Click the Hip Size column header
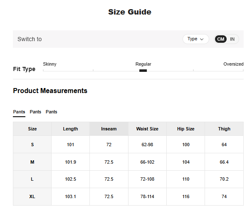Viewport: 252px width, 206px height. coord(186,129)
